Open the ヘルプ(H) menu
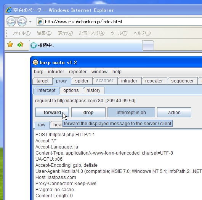The width and height of the screenshot is (202, 200). (x=142, y=33)
